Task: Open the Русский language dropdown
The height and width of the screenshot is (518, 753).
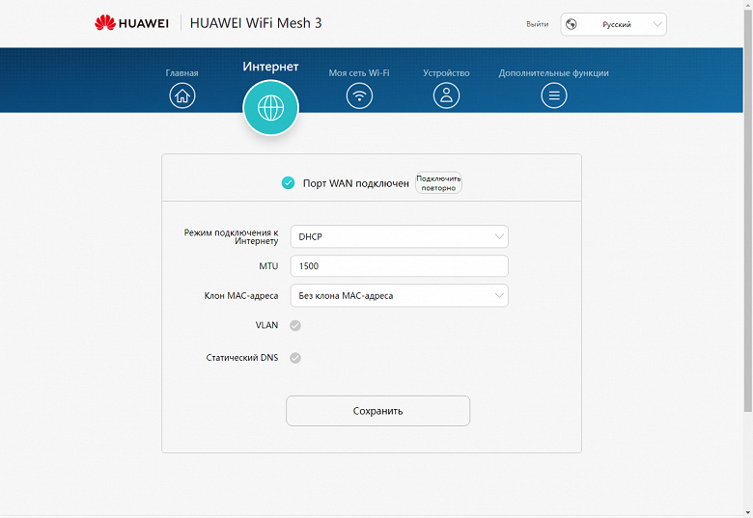Action: click(613, 24)
